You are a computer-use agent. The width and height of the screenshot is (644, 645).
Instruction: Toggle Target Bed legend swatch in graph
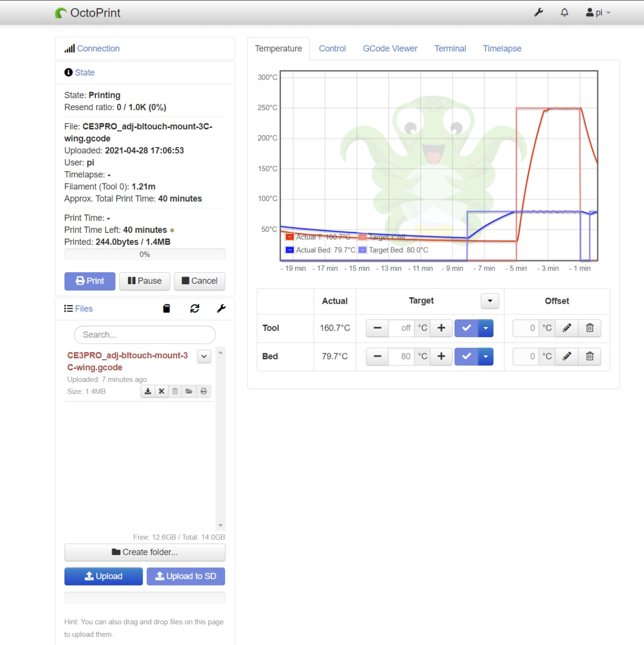point(362,250)
